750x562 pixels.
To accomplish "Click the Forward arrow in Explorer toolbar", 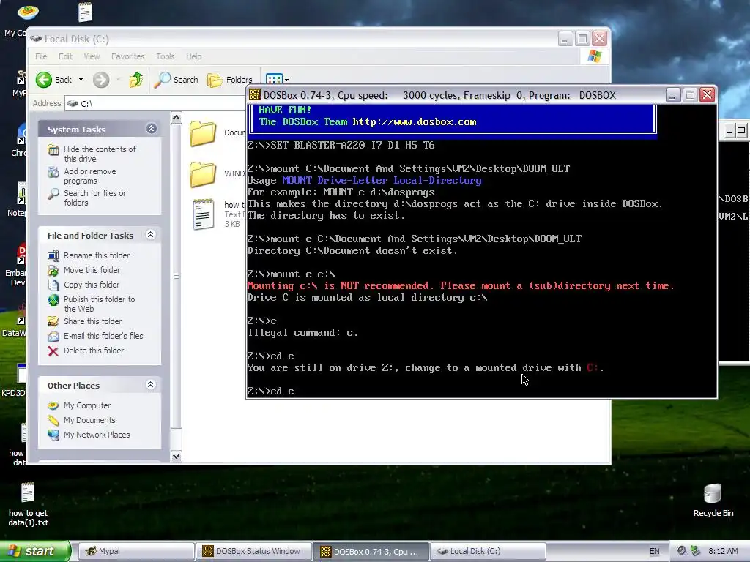I will click(101, 80).
